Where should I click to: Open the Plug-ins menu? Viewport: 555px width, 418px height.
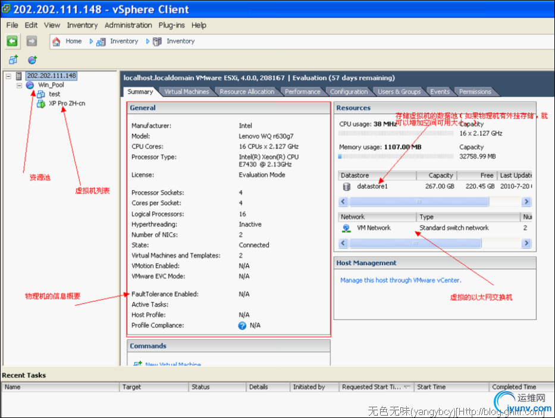[172, 25]
